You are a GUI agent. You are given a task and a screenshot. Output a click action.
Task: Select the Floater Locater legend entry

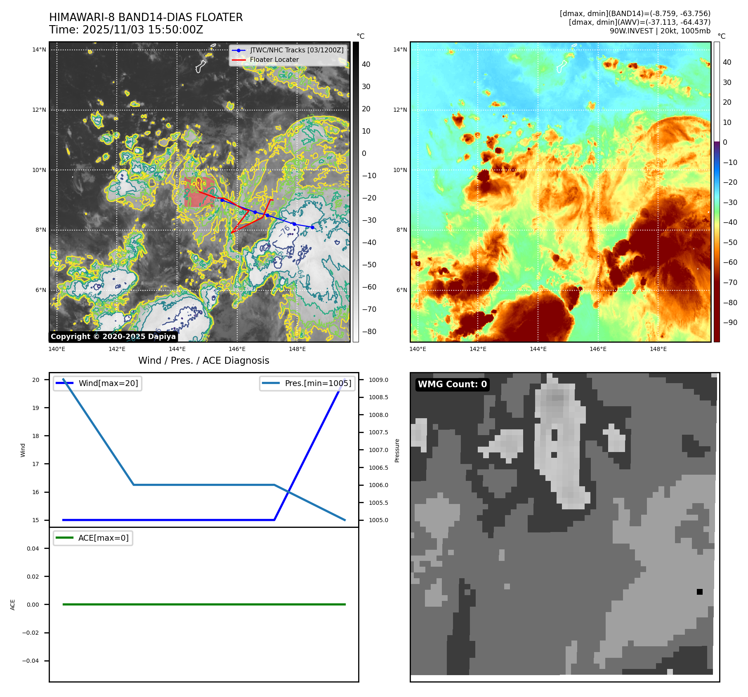coord(274,60)
